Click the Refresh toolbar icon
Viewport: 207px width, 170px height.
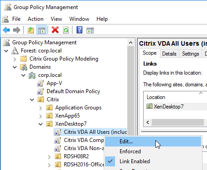(66, 30)
